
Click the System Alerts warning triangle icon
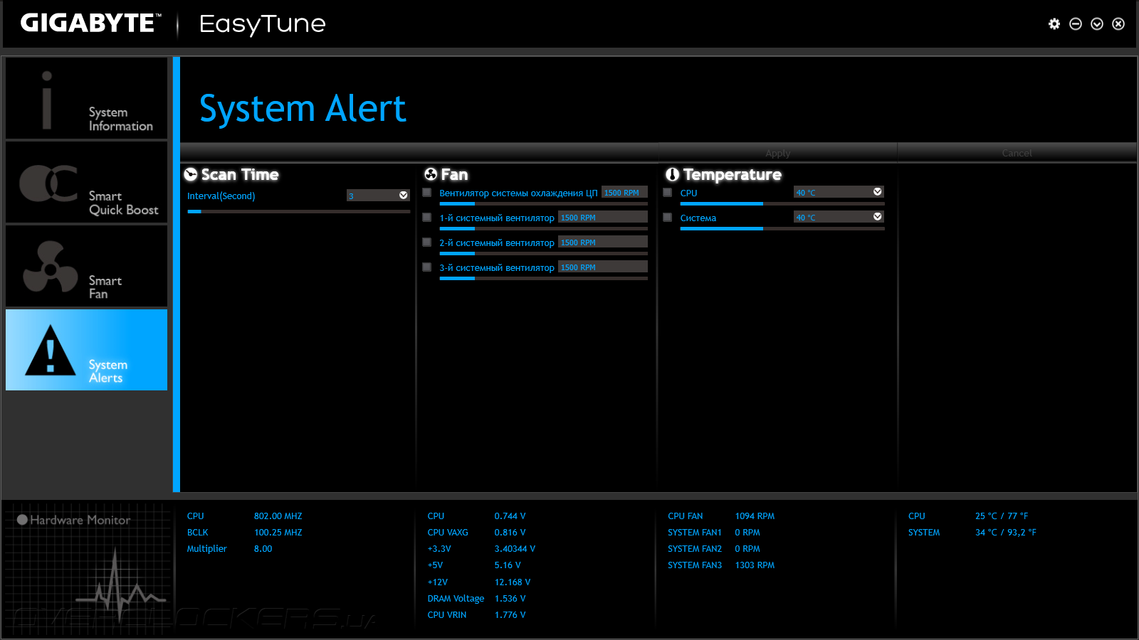pyautogui.click(x=50, y=350)
